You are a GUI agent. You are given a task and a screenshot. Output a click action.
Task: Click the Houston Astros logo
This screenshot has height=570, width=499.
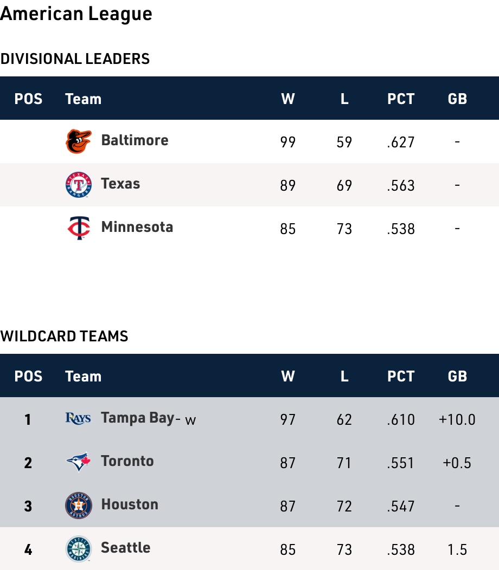click(x=79, y=506)
